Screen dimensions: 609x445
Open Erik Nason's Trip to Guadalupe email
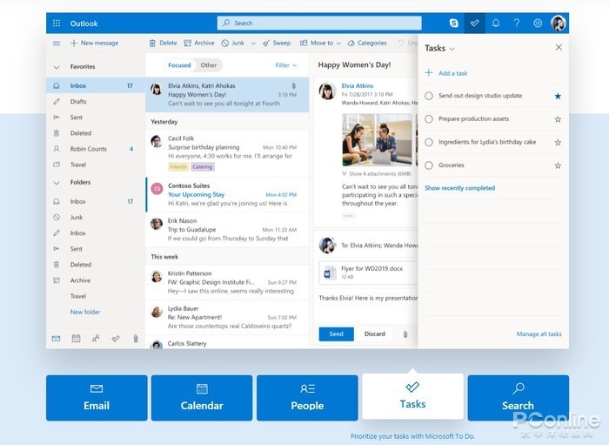click(227, 230)
